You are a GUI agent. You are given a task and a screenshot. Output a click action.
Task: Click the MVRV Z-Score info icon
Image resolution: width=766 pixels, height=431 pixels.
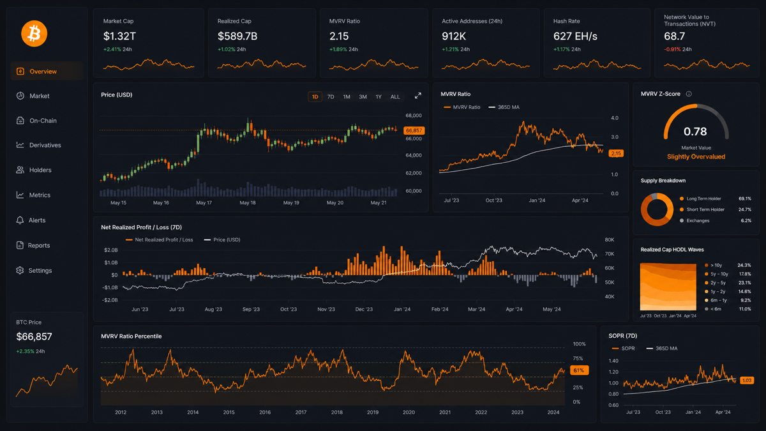pyautogui.click(x=689, y=94)
